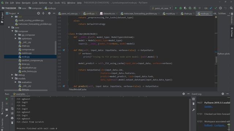This screenshot has width=234, height=131.
Task: Click the locate-file target icon in Project panel
Action: [38, 13]
